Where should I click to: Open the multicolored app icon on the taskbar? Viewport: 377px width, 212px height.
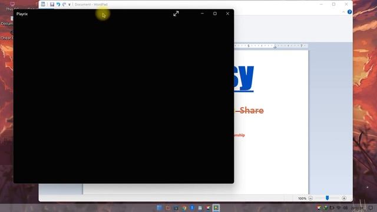[x=208, y=208]
